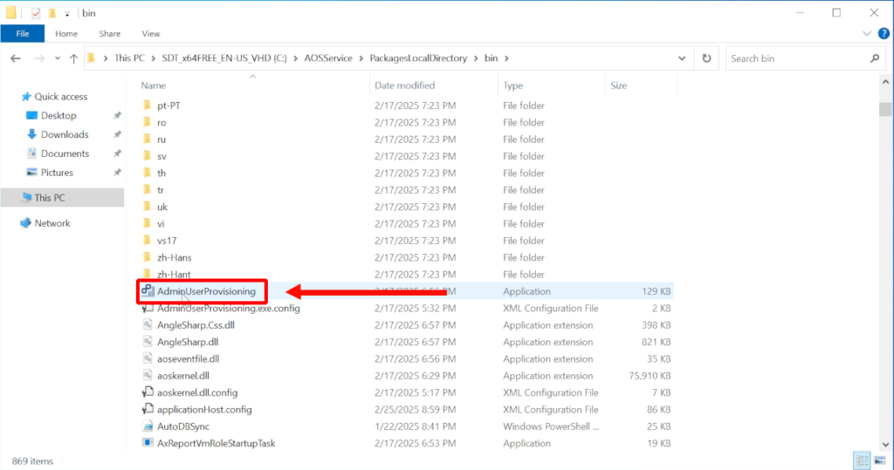Click in the Search bin field
894x470 pixels.
point(796,58)
